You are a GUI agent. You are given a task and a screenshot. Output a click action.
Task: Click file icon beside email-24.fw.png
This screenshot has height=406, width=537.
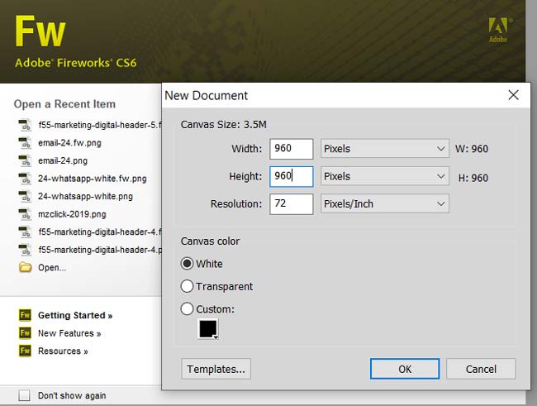(25, 143)
